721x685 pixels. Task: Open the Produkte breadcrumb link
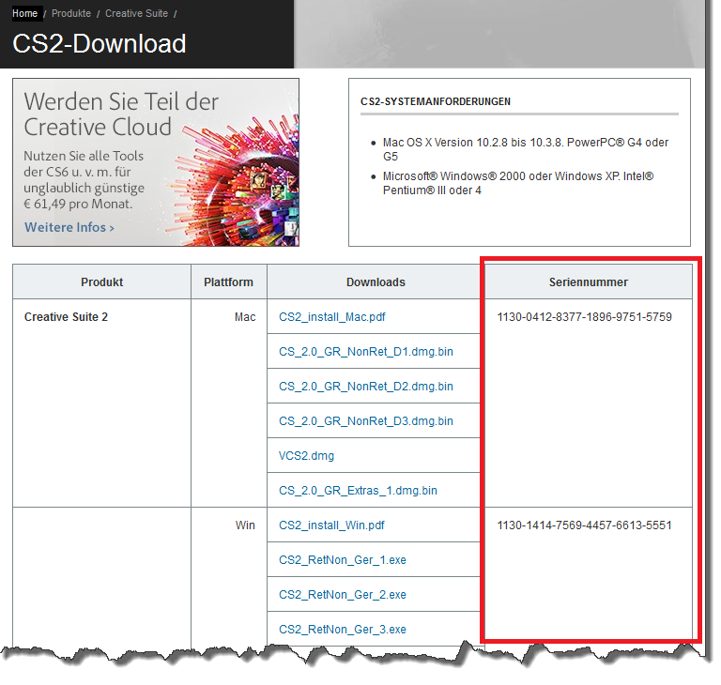[71, 14]
